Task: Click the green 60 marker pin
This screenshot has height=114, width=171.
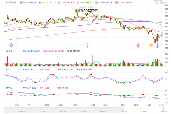Action: [87, 45]
